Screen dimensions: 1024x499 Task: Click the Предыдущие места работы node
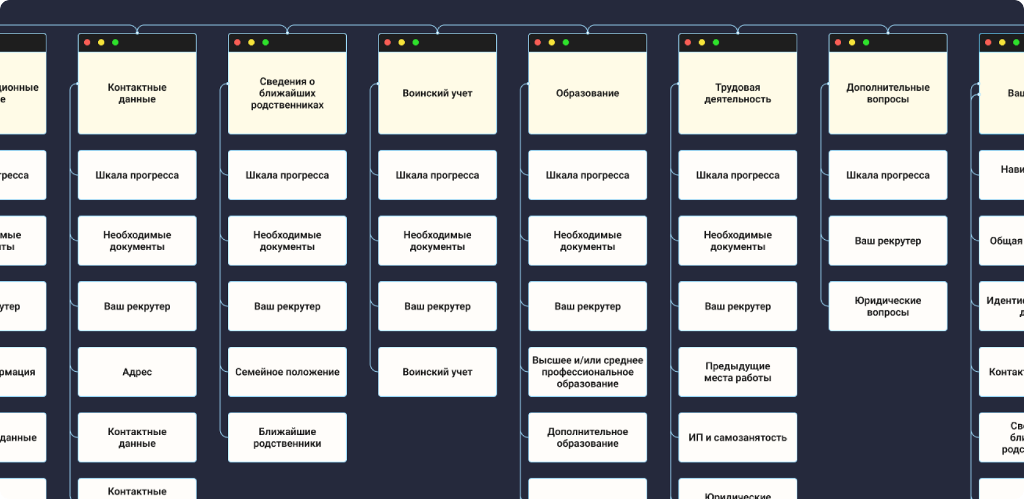[x=738, y=372]
